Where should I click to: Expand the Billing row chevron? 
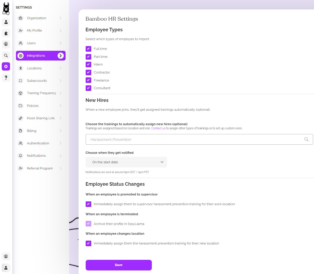point(61,131)
